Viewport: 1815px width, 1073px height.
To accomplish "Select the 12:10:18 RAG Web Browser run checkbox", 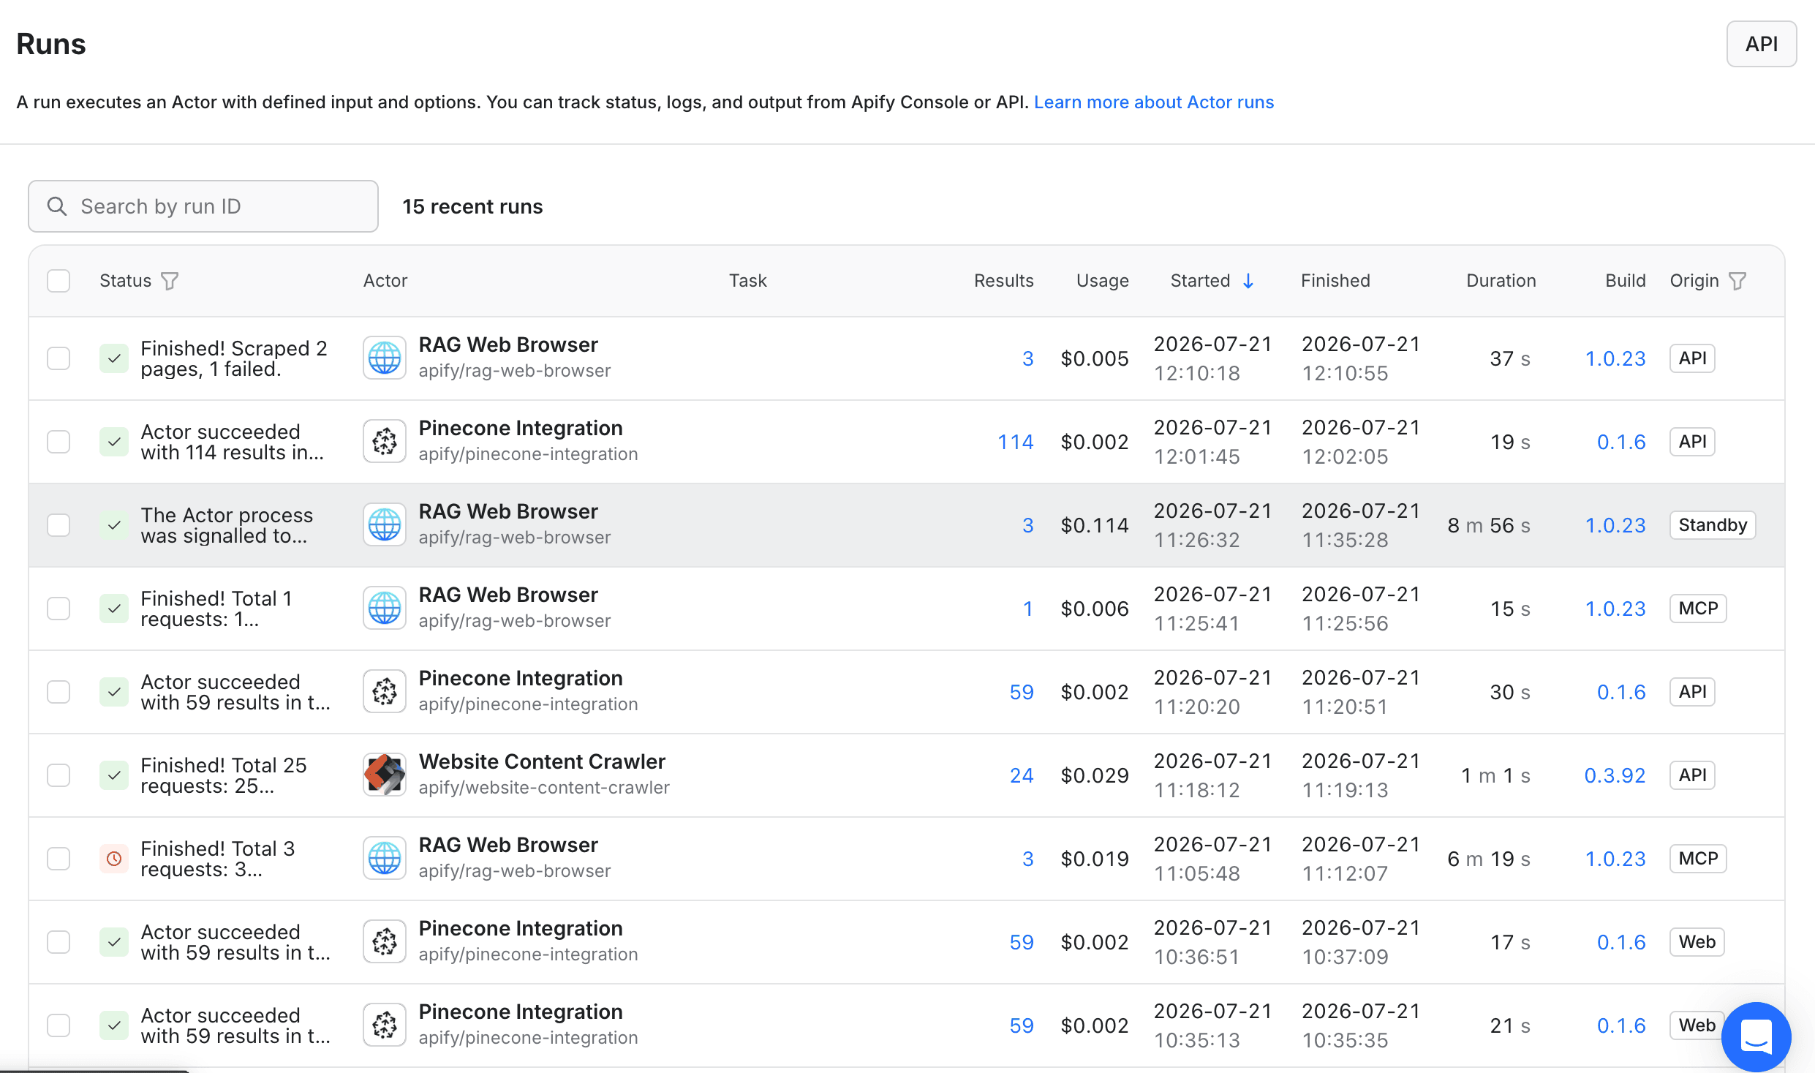I will [x=59, y=358].
